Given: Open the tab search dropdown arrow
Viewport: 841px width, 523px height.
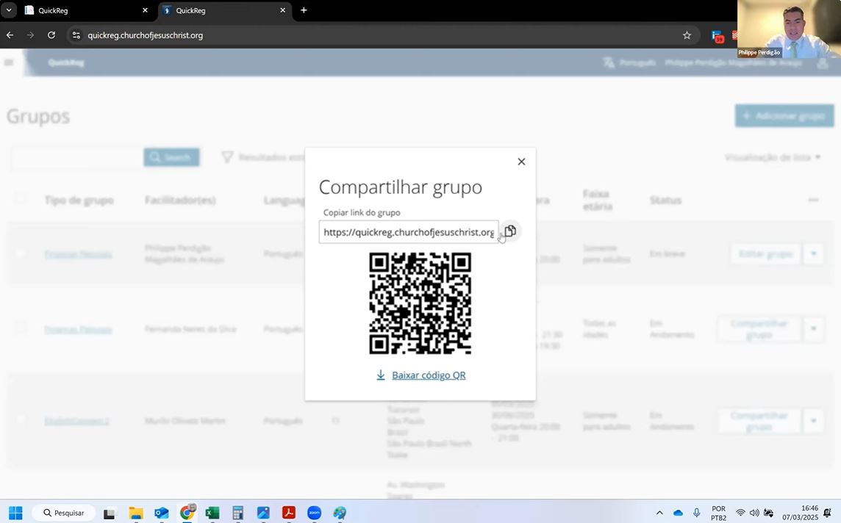Looking at the screenshot, I should coord(9,10).
